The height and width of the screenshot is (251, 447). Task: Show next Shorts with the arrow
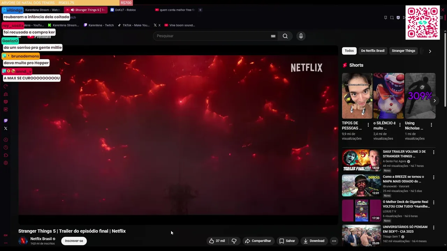click(x=434, y=101)
